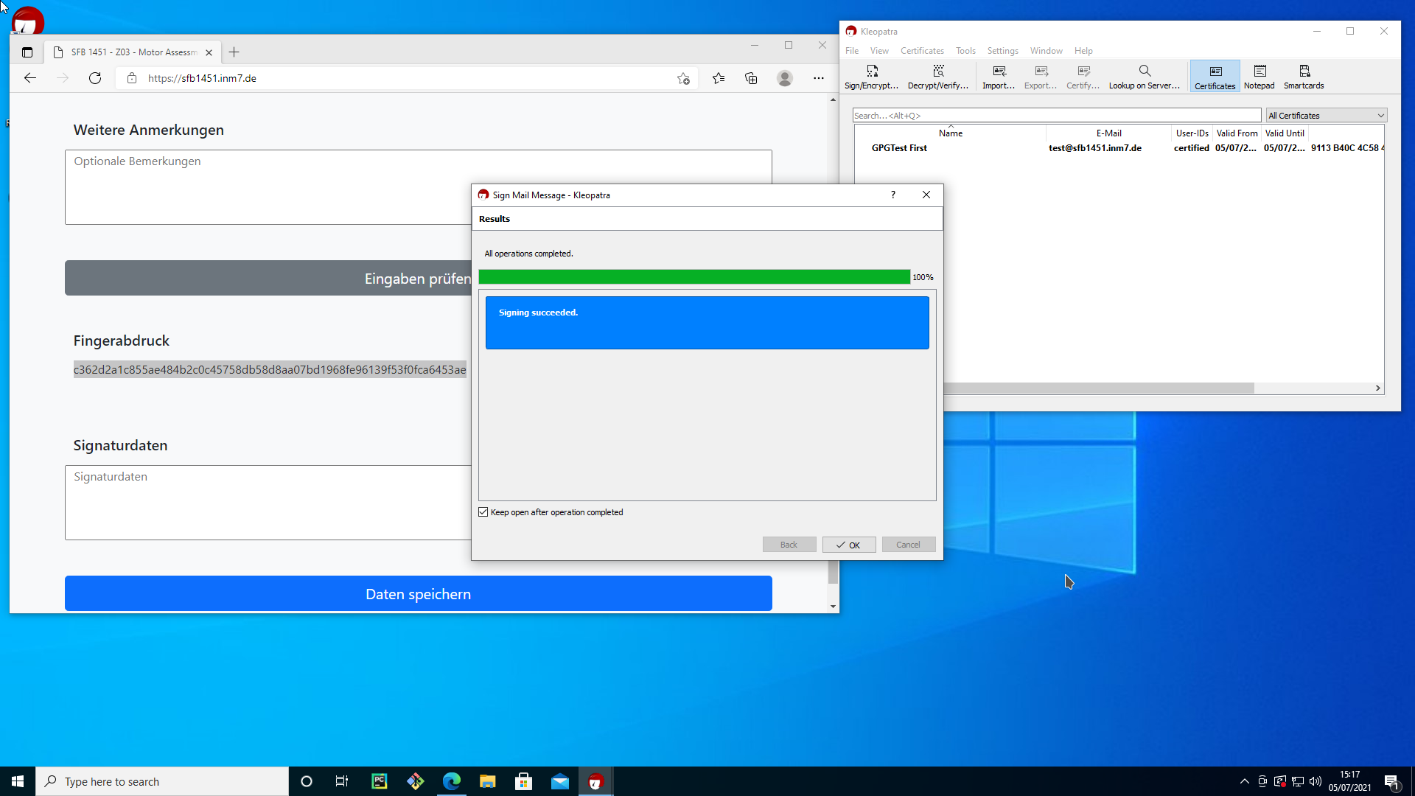Sort certificates by Name column
1415x796 pixels.
click(x=950, y=133)
